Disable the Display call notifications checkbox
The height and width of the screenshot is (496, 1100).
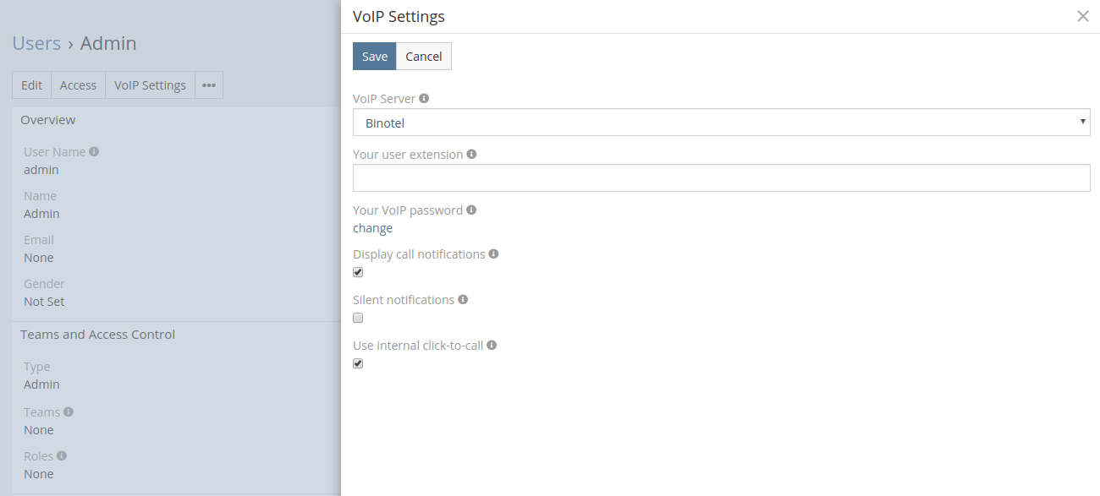pos(358,272)
